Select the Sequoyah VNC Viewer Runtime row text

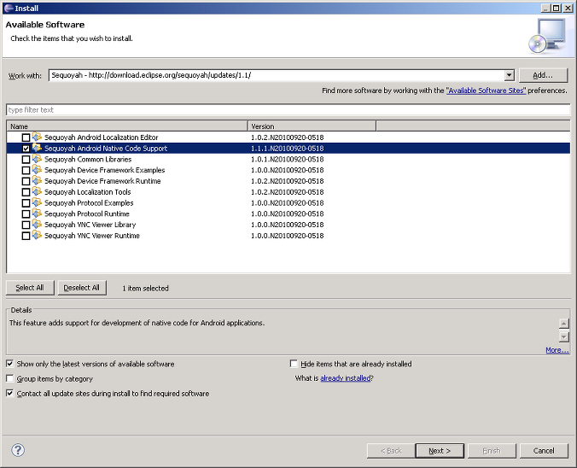pos(92,236)
